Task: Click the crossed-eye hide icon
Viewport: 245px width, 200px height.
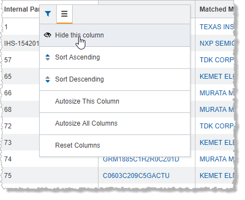Action: pos(47,35)
